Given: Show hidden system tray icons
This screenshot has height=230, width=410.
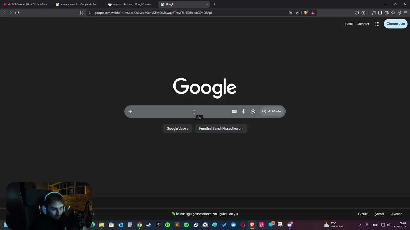Looking at the screenshot, I should (360, 225).
